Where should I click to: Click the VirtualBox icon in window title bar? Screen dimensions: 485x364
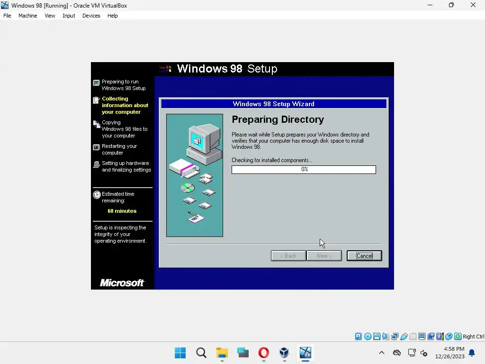pyautogui.click(x=5, y=5)
